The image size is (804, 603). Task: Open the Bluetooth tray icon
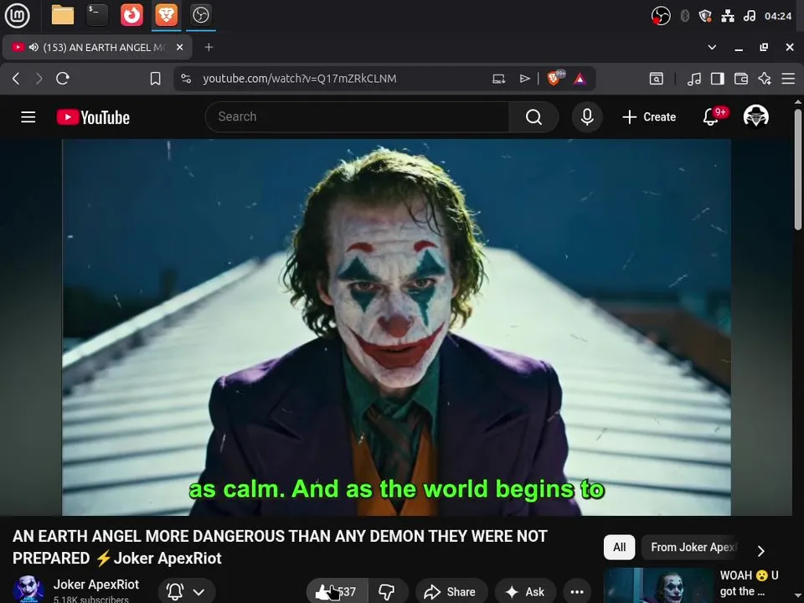click(684, 16)
